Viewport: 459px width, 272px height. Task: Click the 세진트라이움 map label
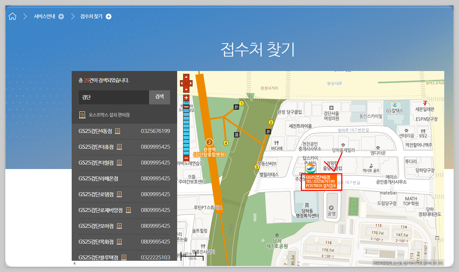300,126
